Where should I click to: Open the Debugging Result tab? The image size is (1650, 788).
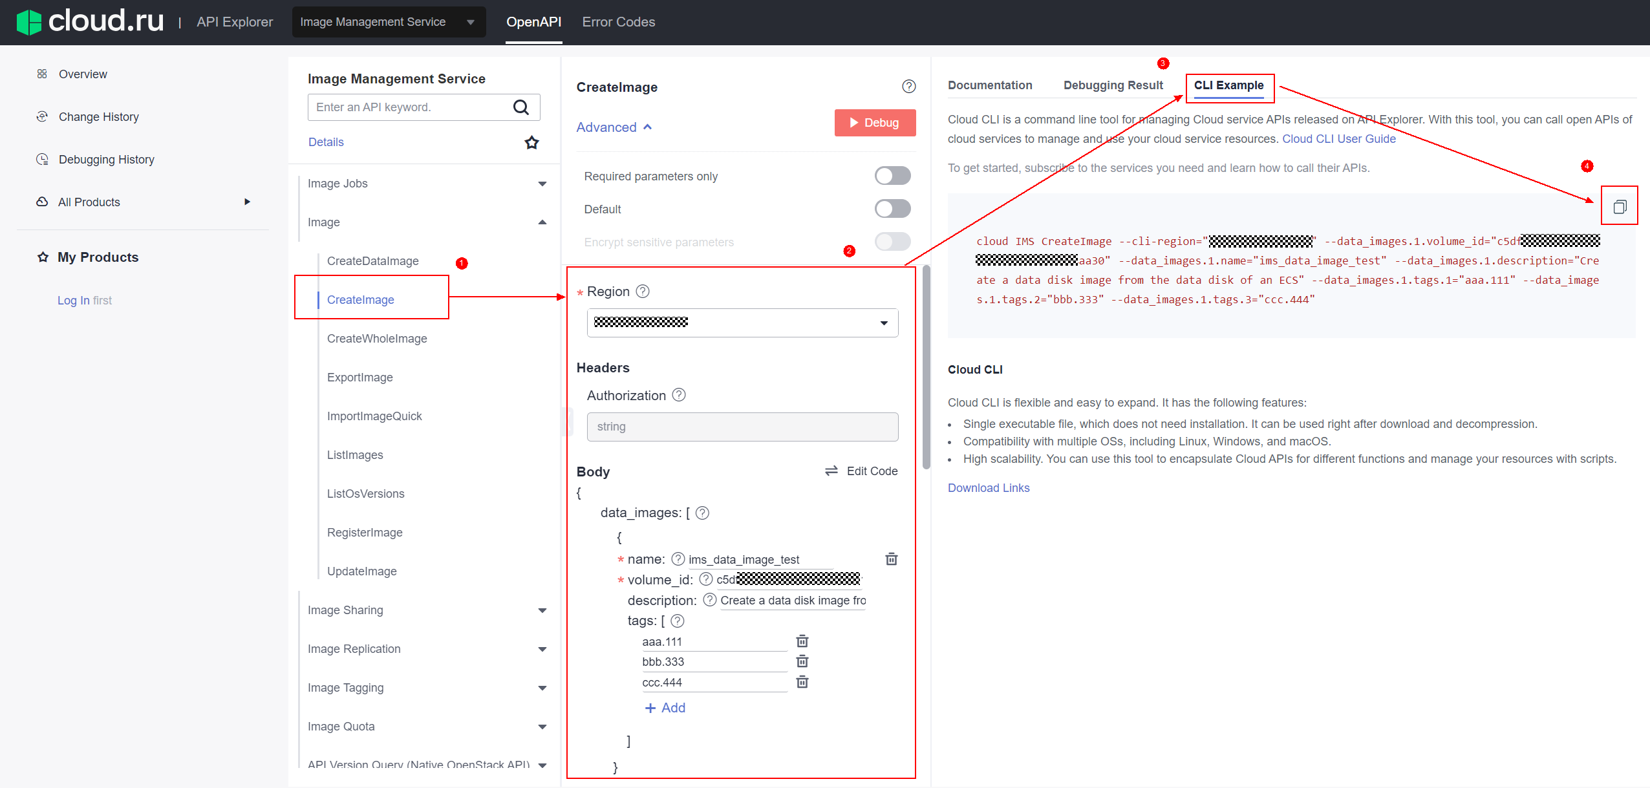tap(1113, 85)
